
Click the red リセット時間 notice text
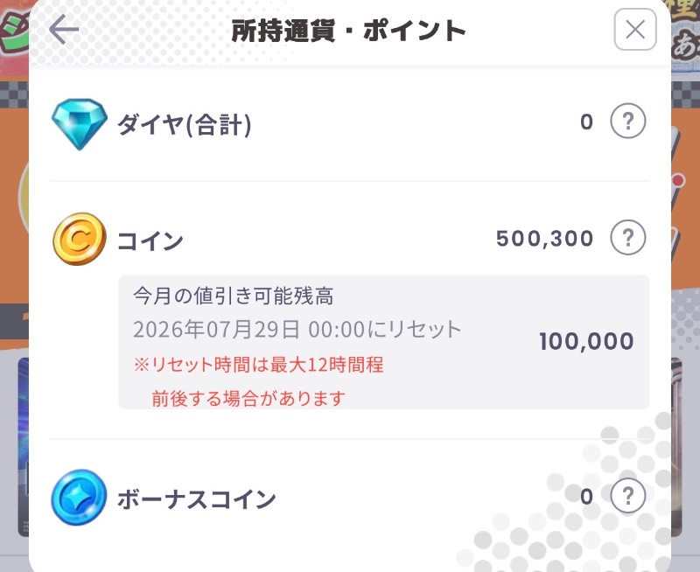click(258, 381)
